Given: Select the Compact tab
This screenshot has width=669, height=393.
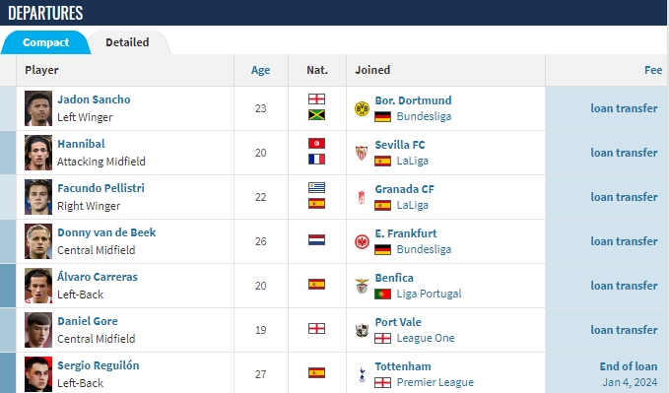Looking at the screenshot, I should 45,42.
